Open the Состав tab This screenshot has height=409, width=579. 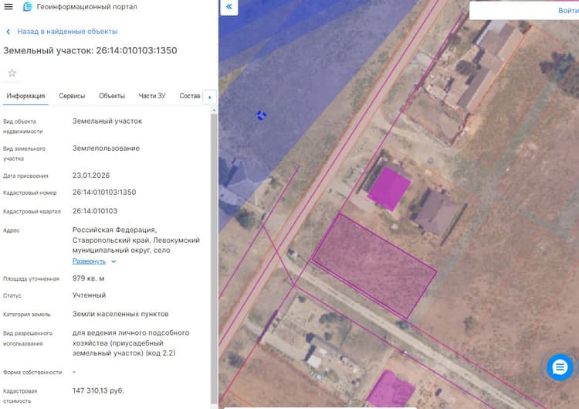190,96
